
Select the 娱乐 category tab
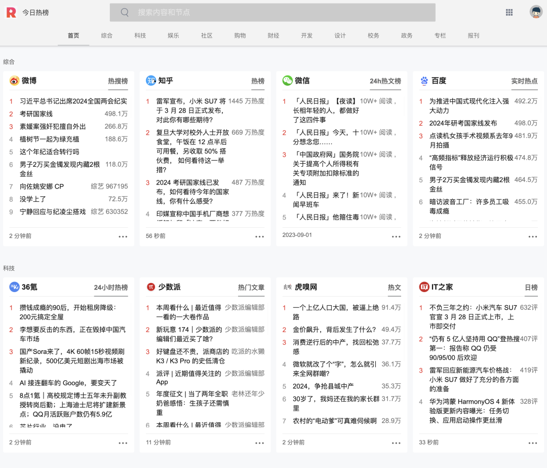click(x=173, y=35)
